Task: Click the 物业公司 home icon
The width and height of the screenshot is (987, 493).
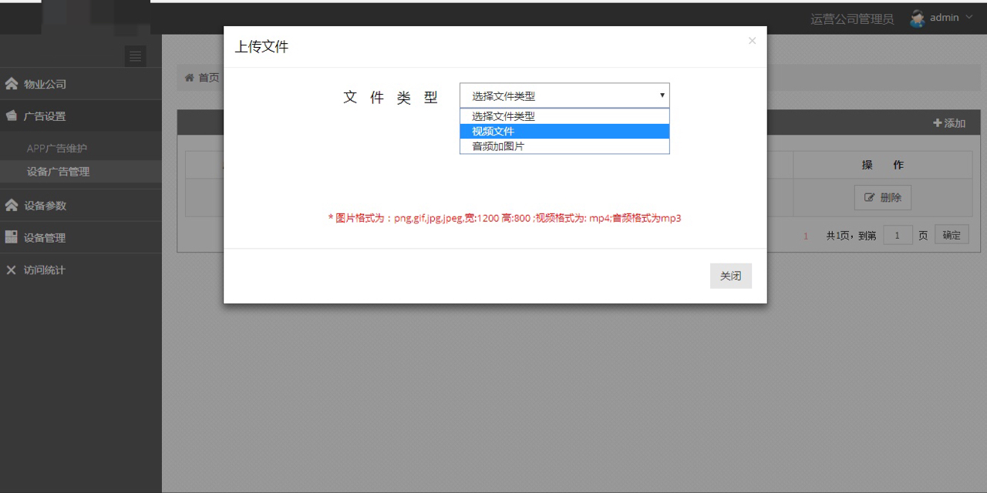Action: click(12, 83)
